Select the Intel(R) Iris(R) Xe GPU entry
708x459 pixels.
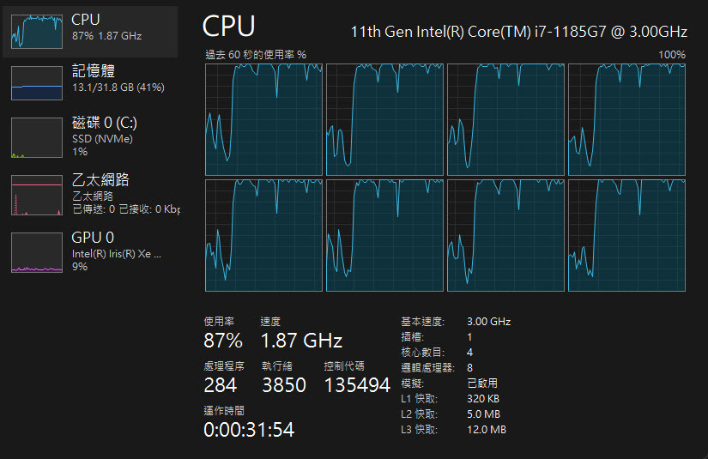[117, 254]
